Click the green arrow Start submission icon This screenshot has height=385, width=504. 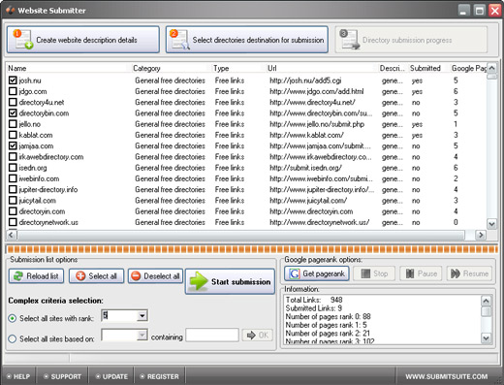point(199,281)
